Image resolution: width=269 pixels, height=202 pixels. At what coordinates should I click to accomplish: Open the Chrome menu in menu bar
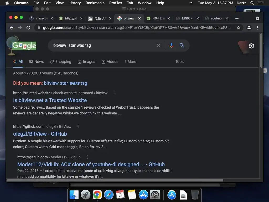[x=21, y=3]
